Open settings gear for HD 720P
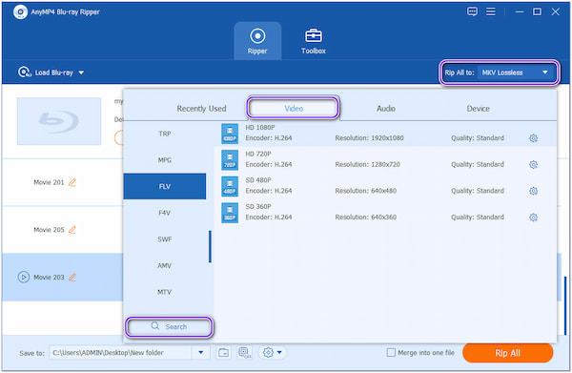Image resolution: width=572 pixels, height=373 pixels. pyautogui.click(x=533, y=165)
